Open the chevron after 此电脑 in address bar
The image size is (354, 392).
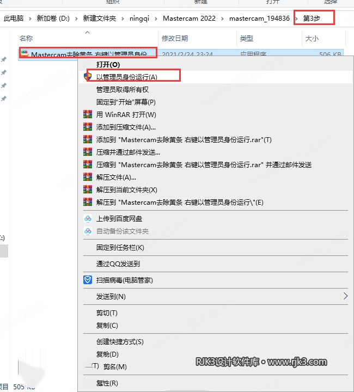[x=30, y=19]
